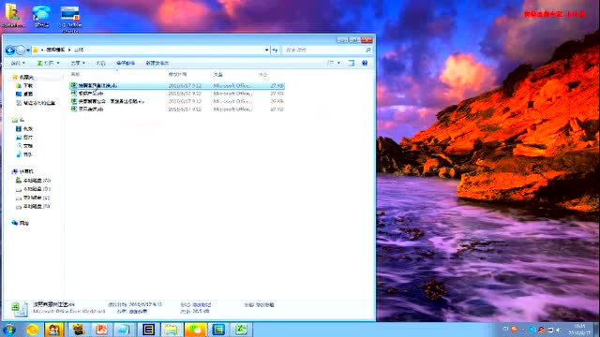Open Recent Places in the navigation pane

pyautogui.click(x=36, y=103)
